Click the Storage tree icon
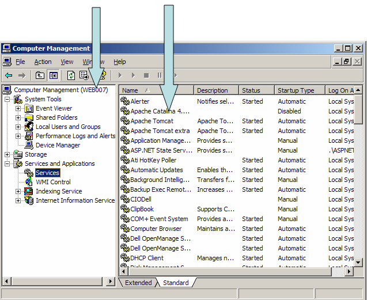 click(x=18, y=154)
